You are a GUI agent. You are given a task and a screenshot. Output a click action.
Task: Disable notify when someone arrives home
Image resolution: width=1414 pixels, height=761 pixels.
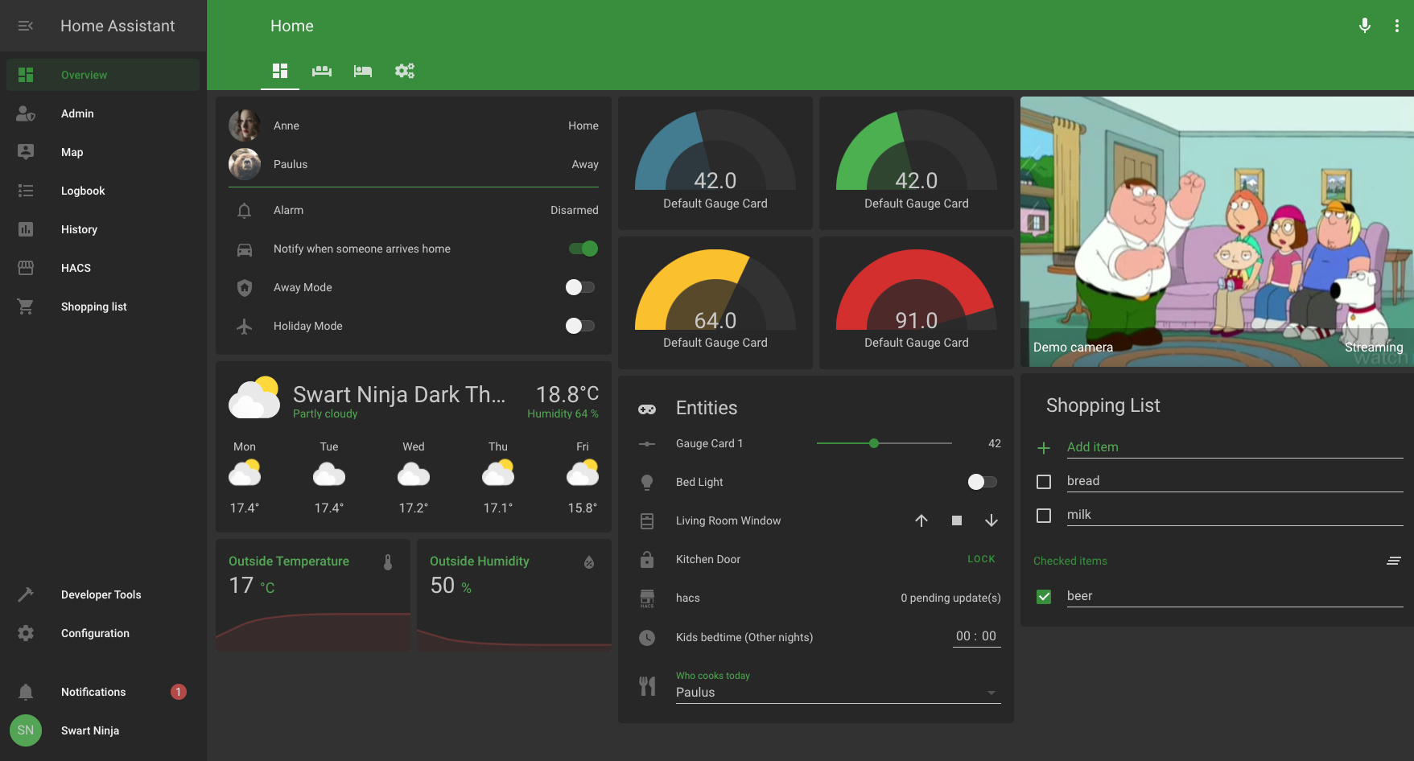583,249
